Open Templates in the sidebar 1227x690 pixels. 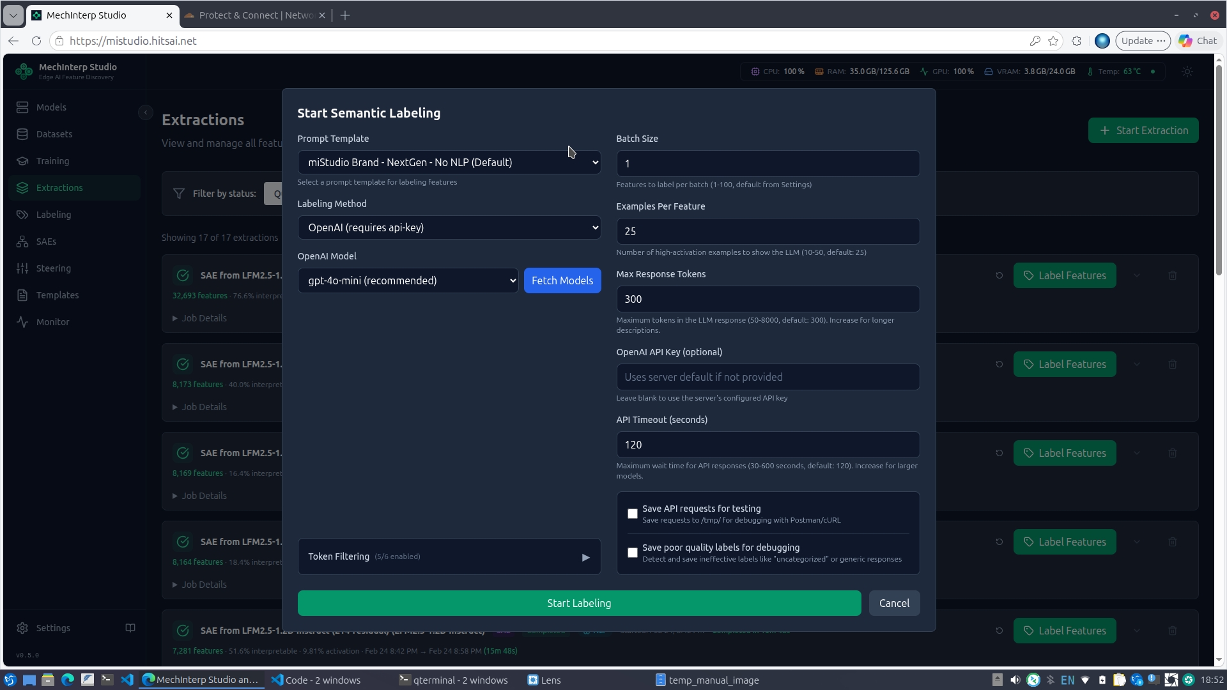coord(75,295)
